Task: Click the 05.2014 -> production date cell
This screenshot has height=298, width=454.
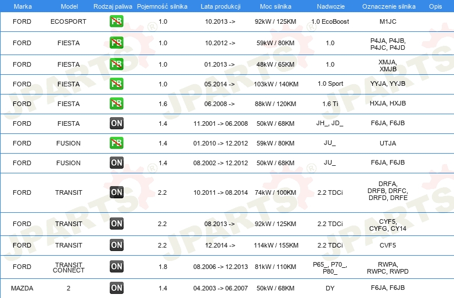Action: (x=219, y=84)
